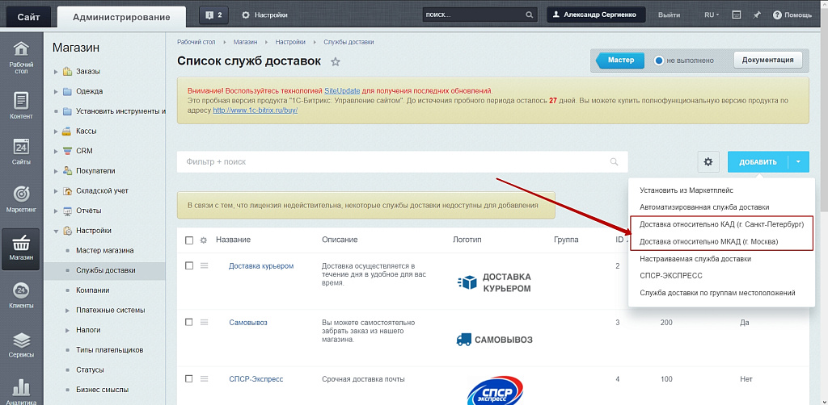Tick the Самовывоз row checkbox
This screenshot has height=405, width=828.
(189, 322)
